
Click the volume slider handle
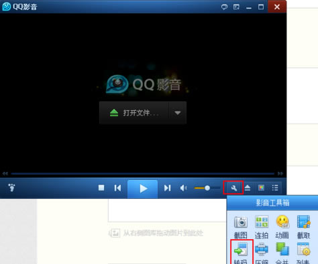[207, 188]
